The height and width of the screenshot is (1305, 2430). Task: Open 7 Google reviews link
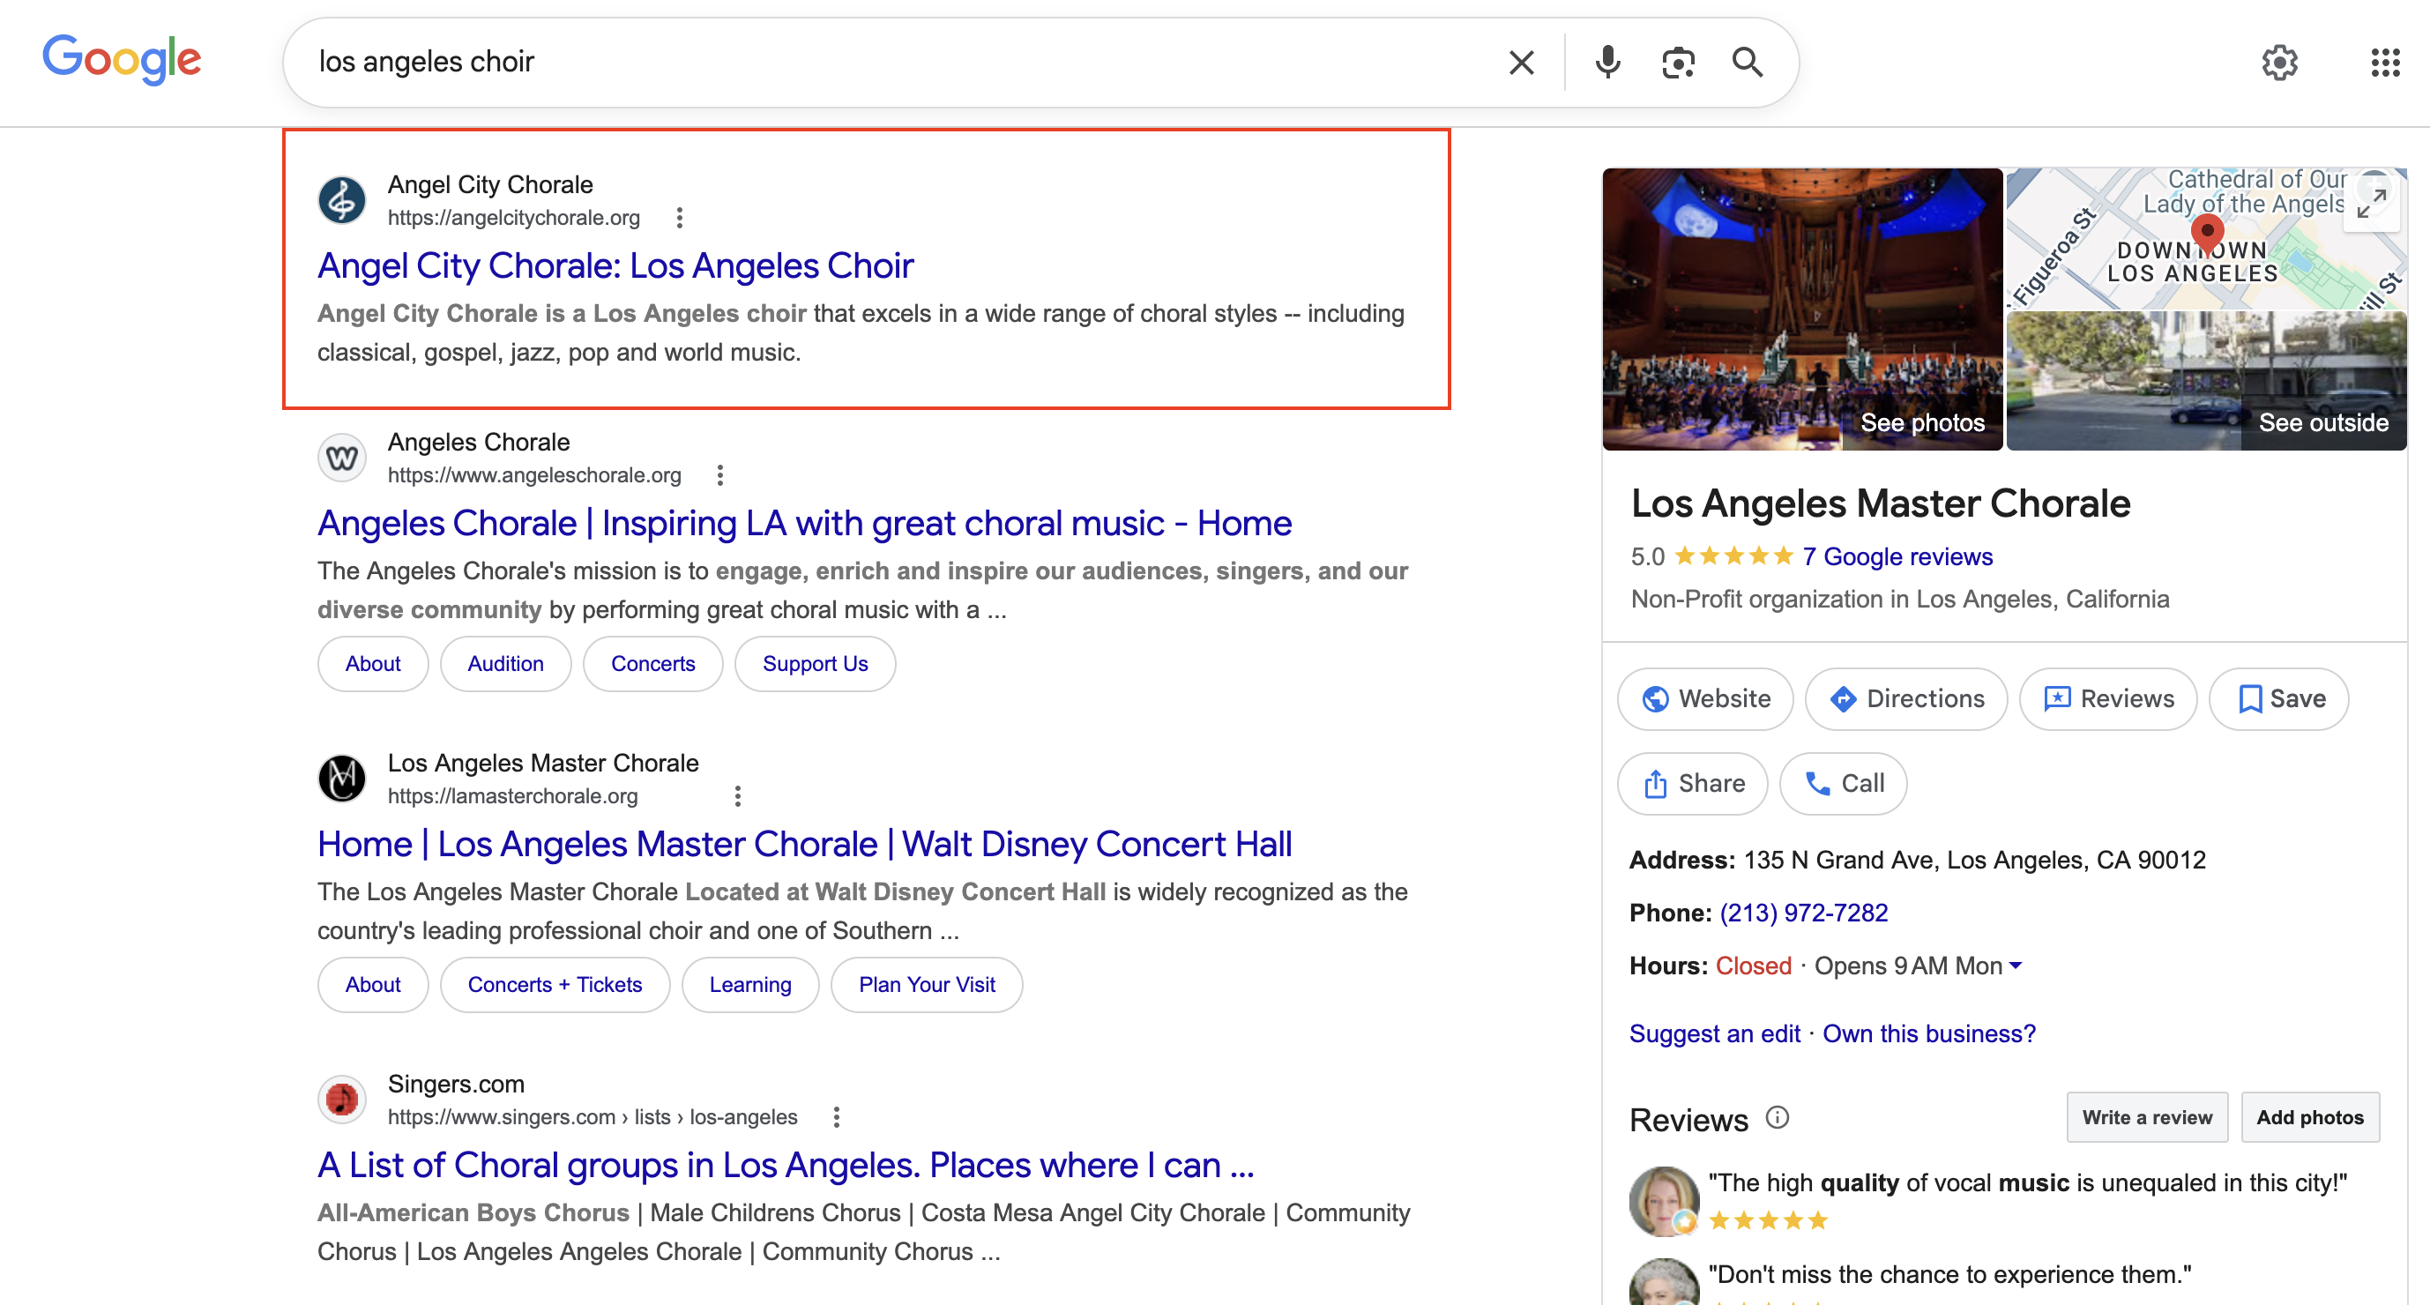point(1897,556)
